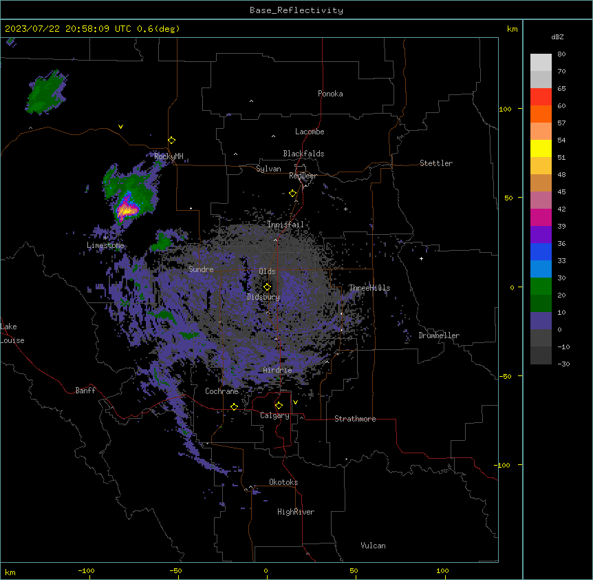Click the 80 dBZ light gray legend swatch
This screenshot has width=593, height=580.
[x=541, y=62]
